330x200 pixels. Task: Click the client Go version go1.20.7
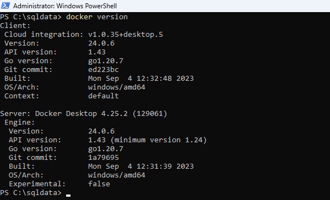tap(105, 61)
